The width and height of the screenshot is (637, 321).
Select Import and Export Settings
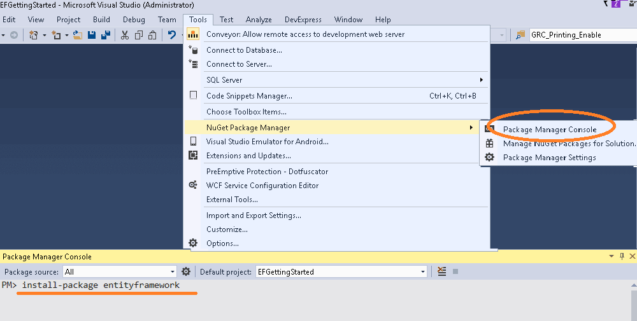click(254, 215)
